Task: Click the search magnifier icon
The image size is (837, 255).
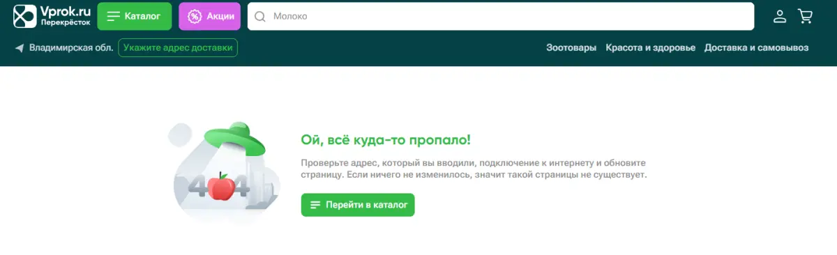Action: click(x=260, y=16)
